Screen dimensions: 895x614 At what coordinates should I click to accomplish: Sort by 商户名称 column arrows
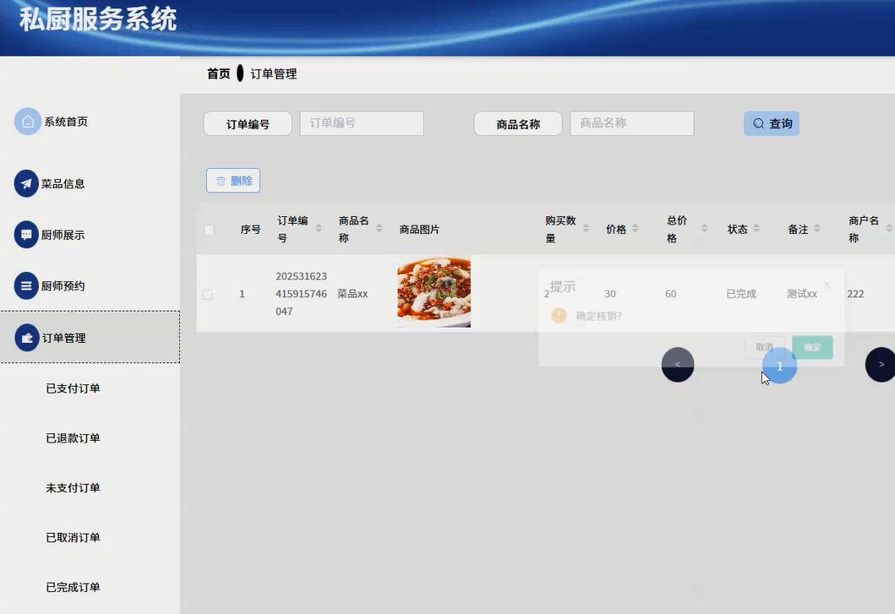(x=889, y=228)
